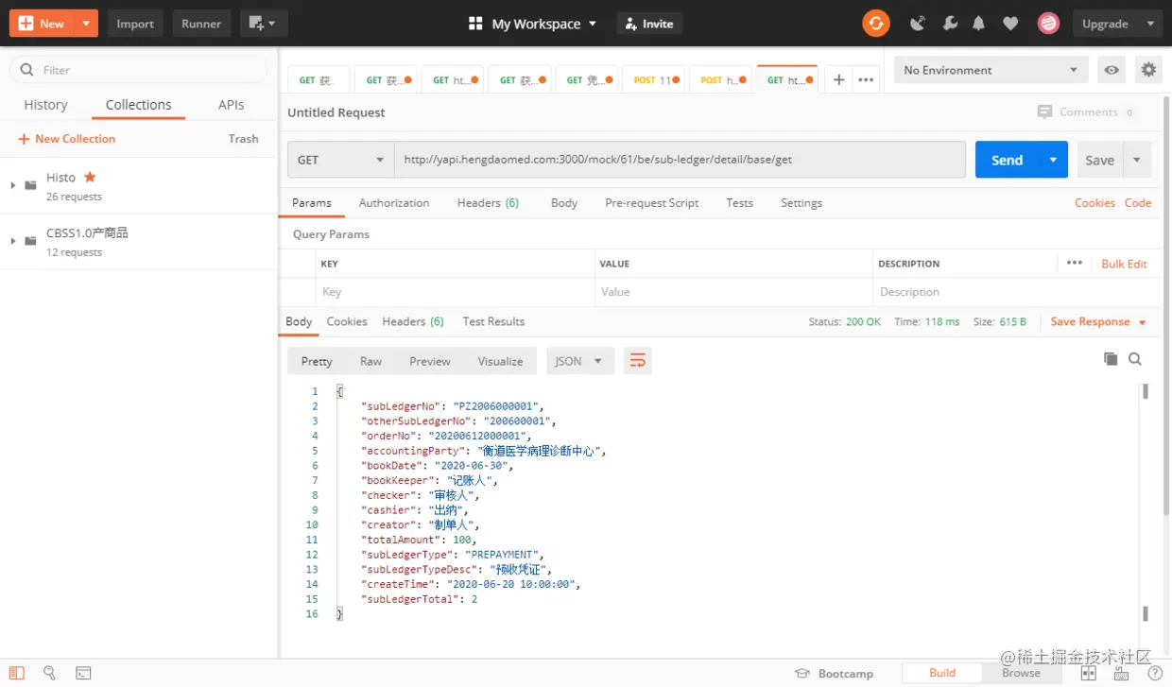Click the environment quick look eye icon
1172x687 pixels.
1112,70
